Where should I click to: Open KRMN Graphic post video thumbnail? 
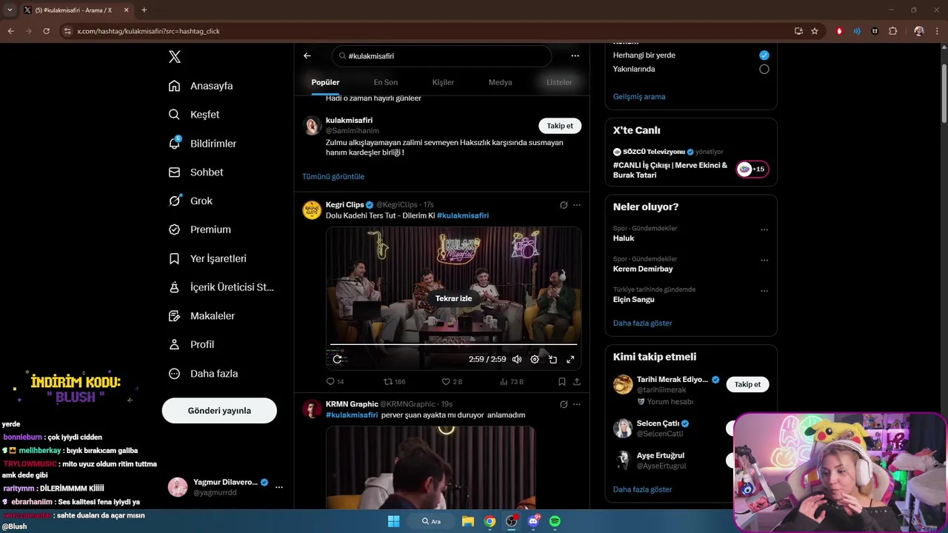click(430, 467)
